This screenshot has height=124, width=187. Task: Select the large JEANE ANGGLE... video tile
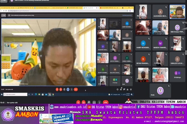point(143,28)
